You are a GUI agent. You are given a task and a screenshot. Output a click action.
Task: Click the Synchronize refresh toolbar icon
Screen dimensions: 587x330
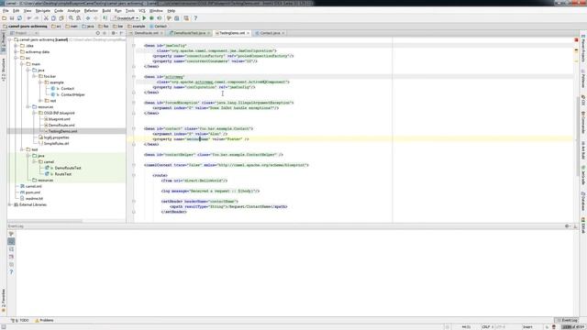[19, 18]
